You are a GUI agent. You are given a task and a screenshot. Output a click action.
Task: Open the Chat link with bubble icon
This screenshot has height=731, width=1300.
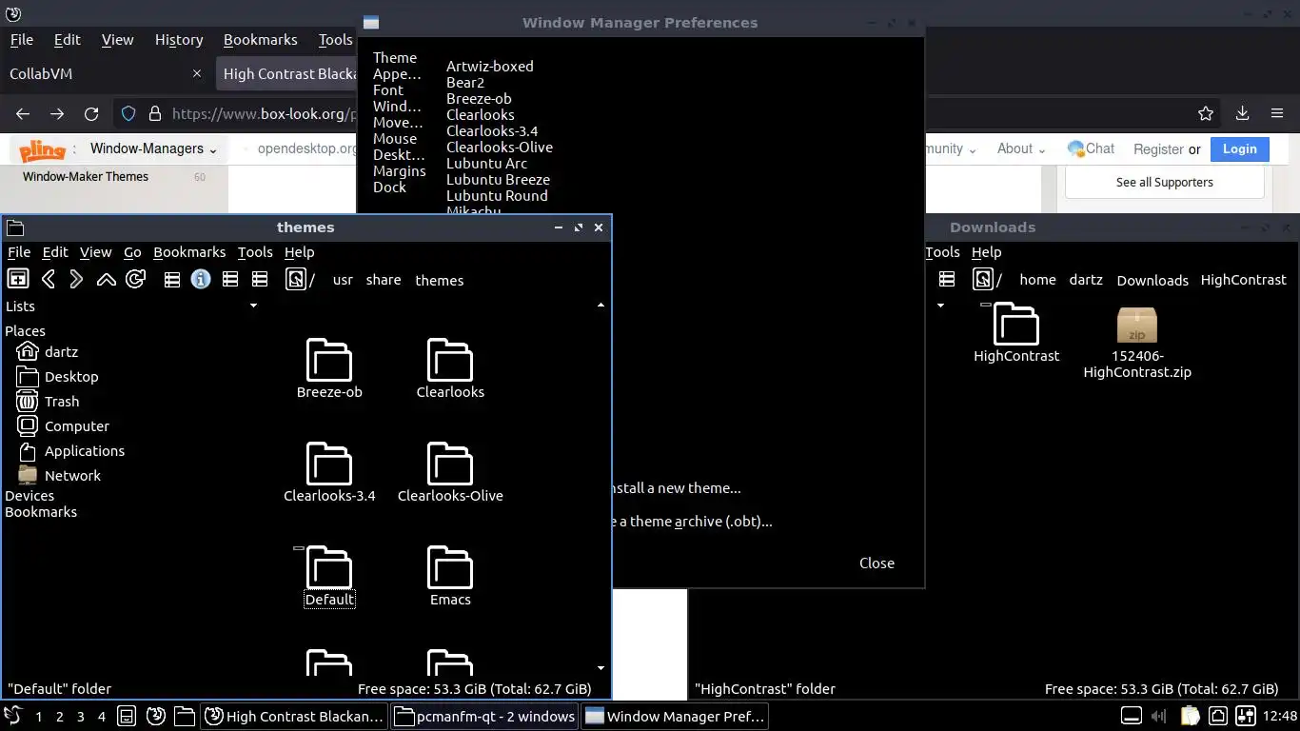1091,148
